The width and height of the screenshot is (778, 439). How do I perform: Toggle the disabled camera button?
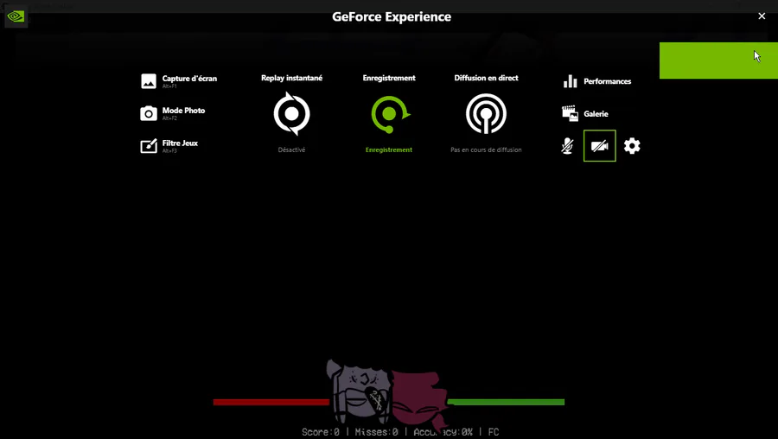(599, 146)
